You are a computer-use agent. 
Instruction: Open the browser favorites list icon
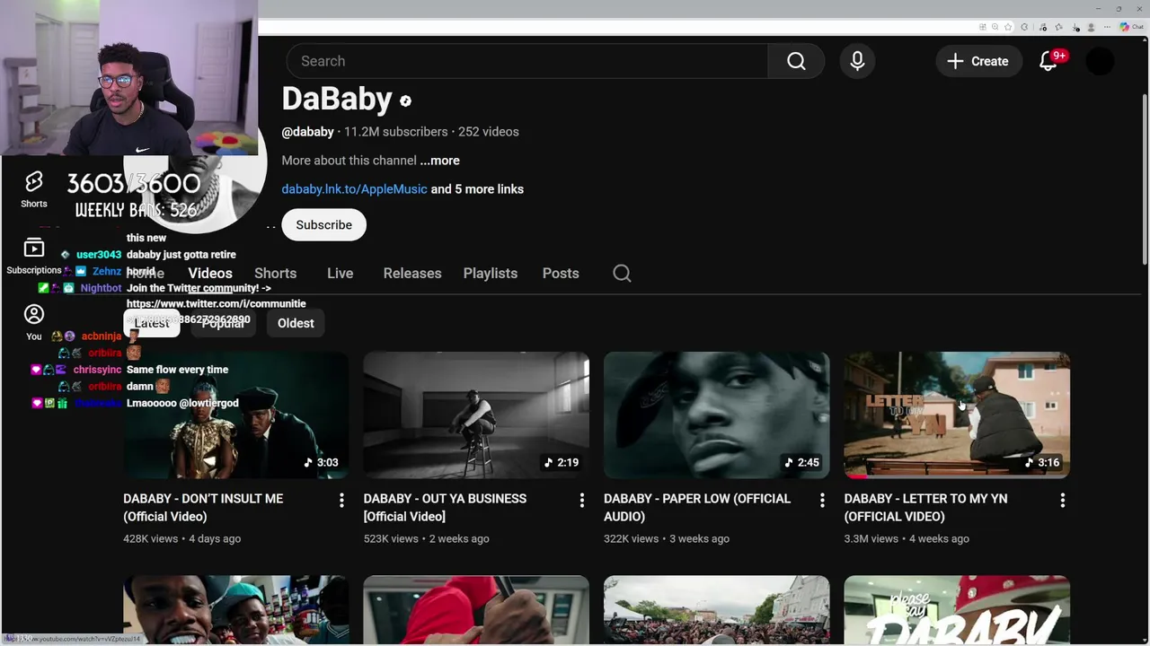coord(1058,27)
